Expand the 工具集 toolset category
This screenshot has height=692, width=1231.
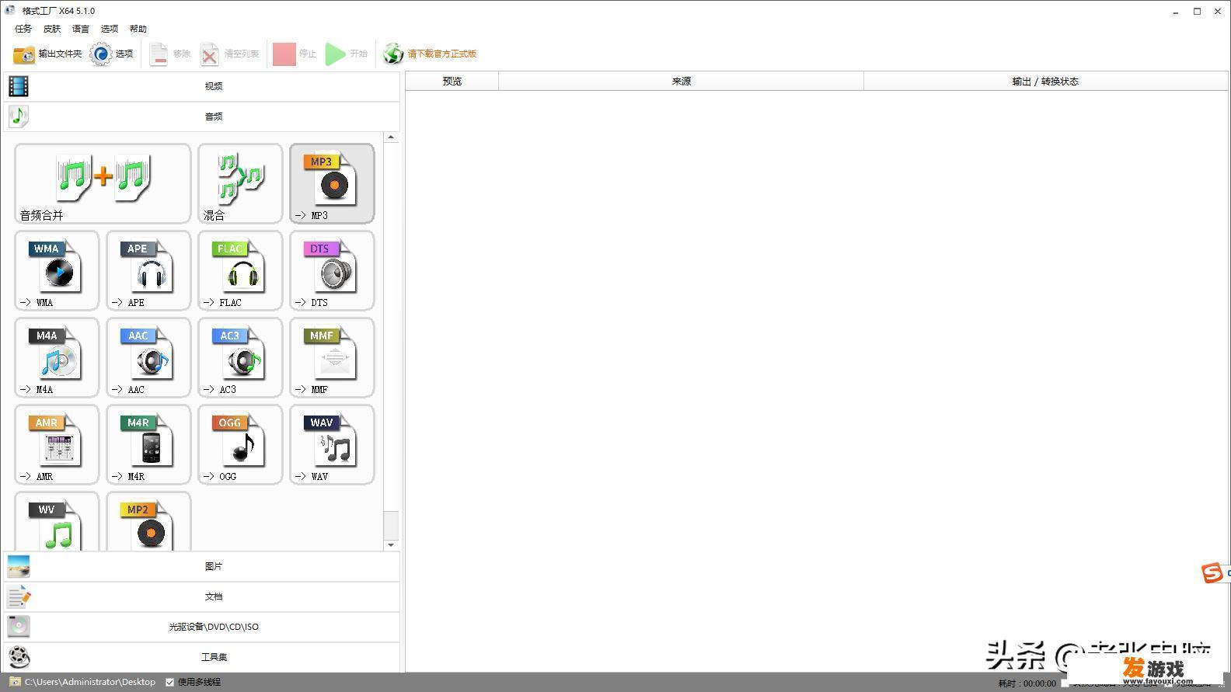pyautogui.click(x=202, y=657)
